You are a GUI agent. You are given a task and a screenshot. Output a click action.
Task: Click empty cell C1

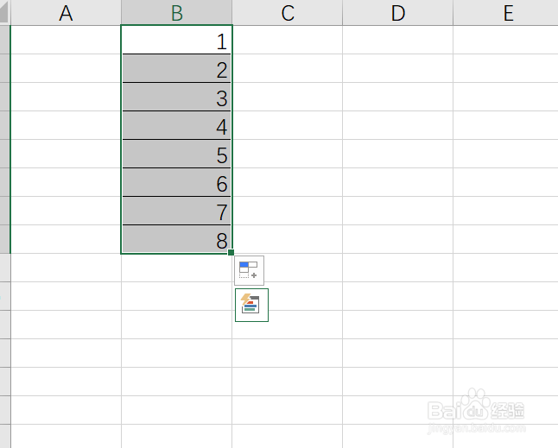point(287,41)
